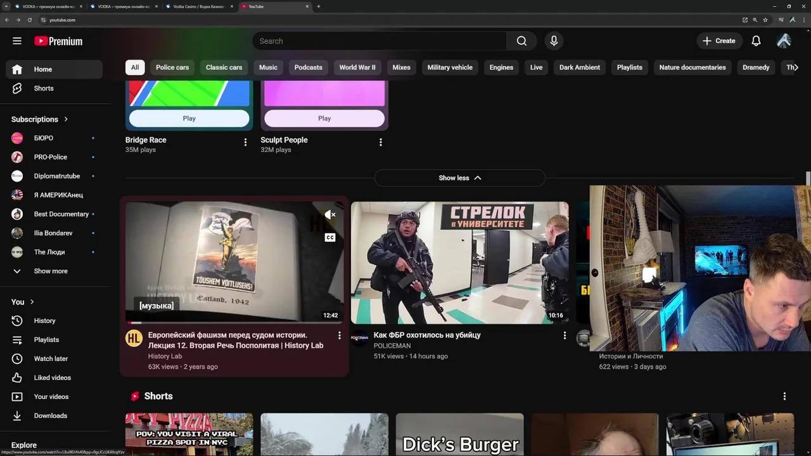
Task: Open the pizza spot NYC short
Action: pyautogui.click(x=189, y=434)
